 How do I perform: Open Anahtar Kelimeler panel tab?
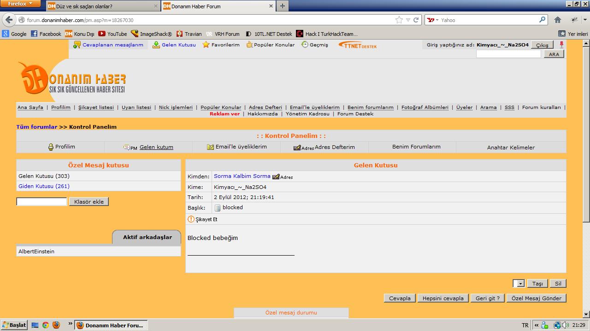point(511,148)
